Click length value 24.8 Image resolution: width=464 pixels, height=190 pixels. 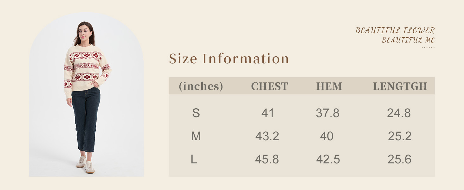pyautogui.click(x=399, y=113)
